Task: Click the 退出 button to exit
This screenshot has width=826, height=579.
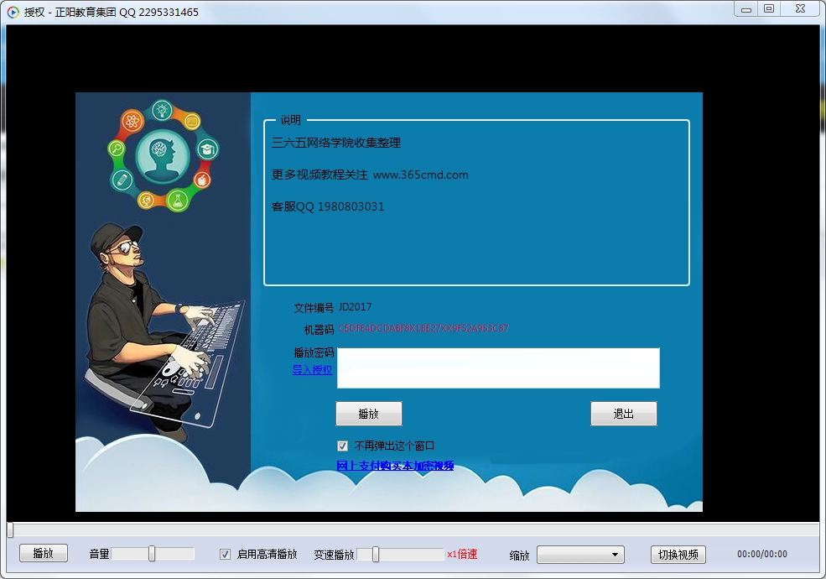Action: pos(623,413)
